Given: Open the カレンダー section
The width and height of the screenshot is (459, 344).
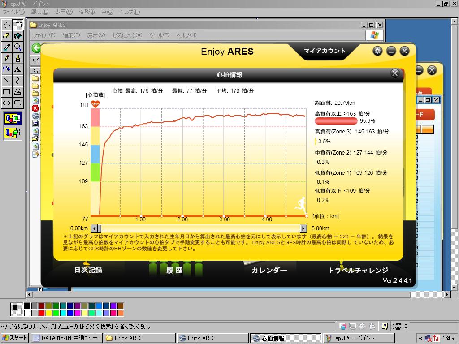Looking at the screenshot, I should click(269, 270).
